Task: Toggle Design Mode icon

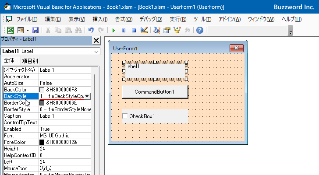Action: pyautogui.click(x=144, y=30)
